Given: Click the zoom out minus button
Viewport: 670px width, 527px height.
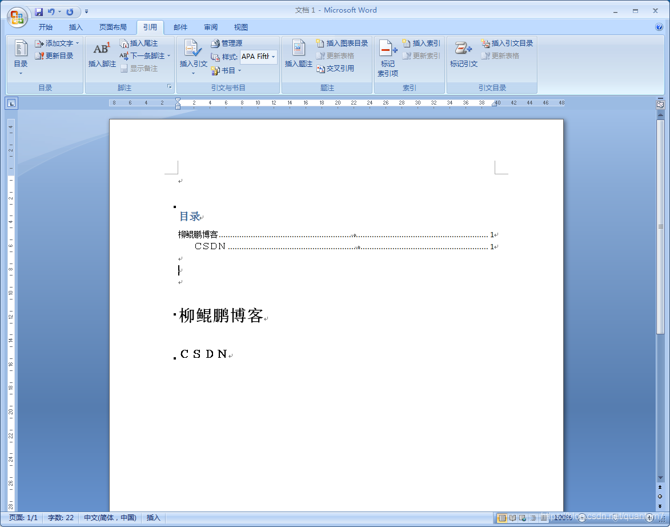Looking at the screenshot, I should coord(581,518).
